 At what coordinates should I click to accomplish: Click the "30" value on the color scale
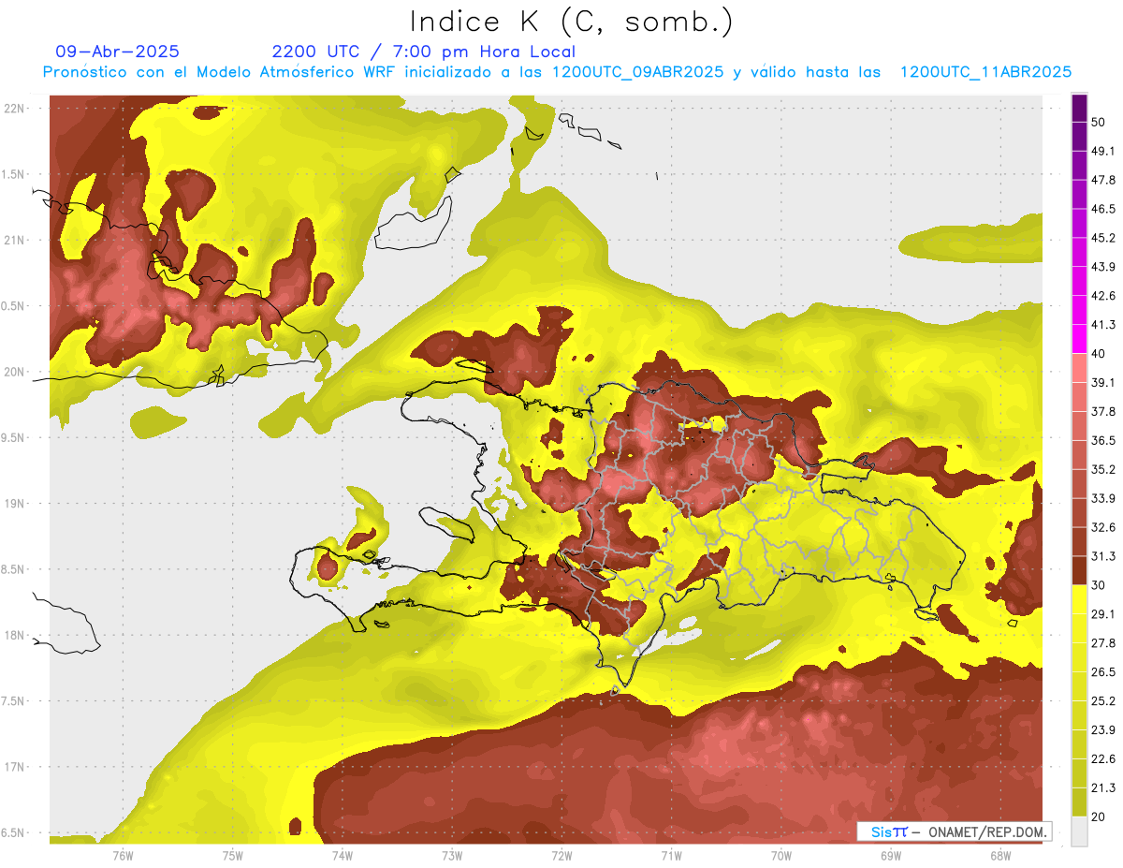[x=1099, y=585]
